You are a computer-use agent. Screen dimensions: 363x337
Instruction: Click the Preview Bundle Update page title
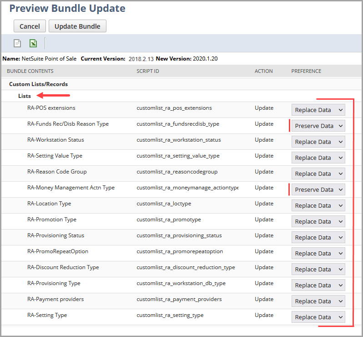(67, 8)
